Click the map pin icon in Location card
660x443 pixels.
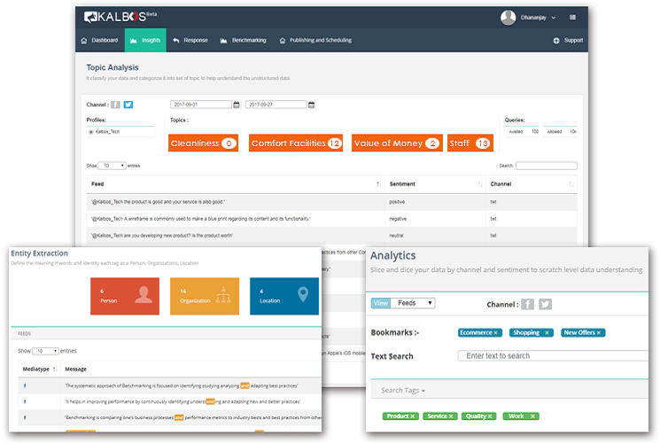point(303,294)
